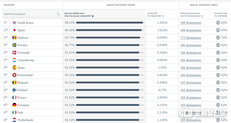Click the globe icon in South Korea row
Screen dimensions: 231x123
coord(218,23)
